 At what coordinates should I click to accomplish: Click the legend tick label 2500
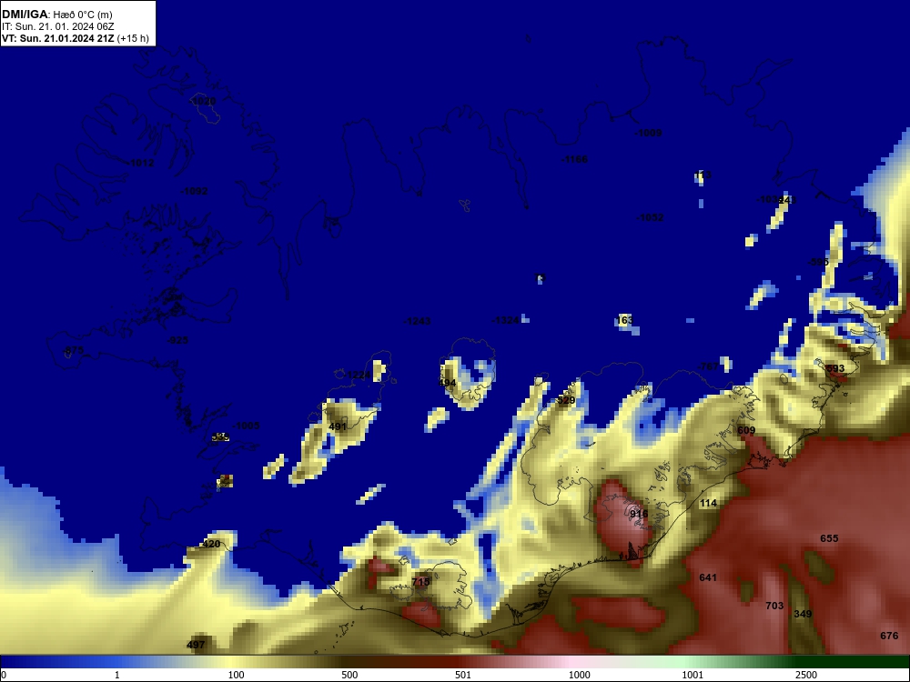[805, 675]
